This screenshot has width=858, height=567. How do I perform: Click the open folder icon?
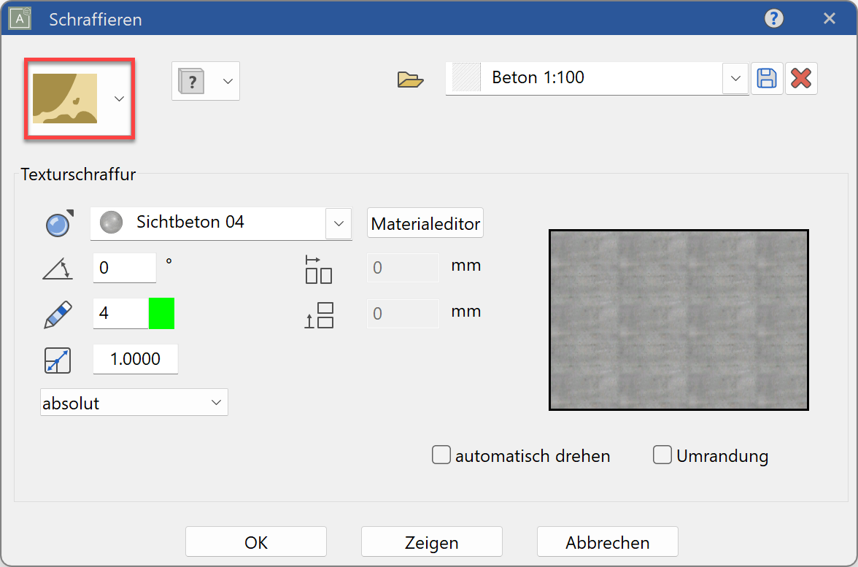[x=410, y=79]
